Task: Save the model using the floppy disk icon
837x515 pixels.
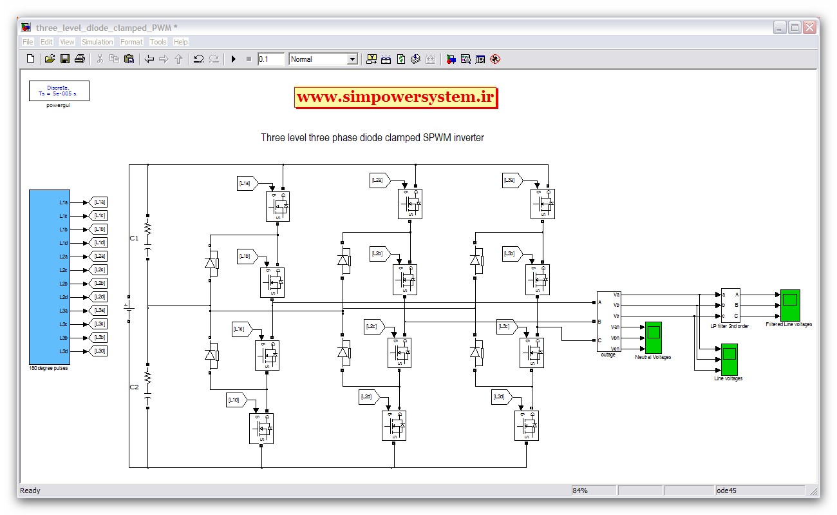Action: [x=65, y=59]
